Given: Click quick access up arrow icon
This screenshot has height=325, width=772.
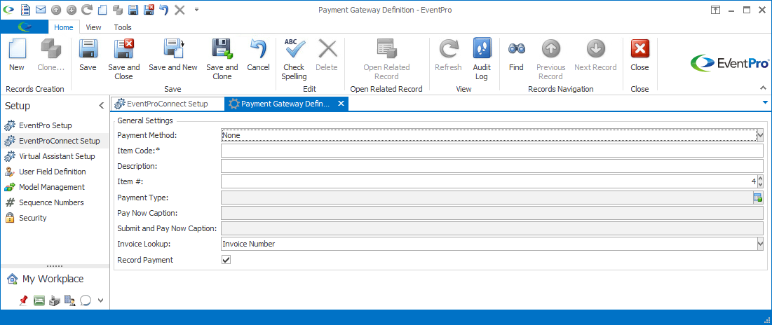Looking at the screenshot, I should [56, 9].
